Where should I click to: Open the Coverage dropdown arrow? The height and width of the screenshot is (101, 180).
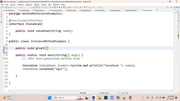pyautogui.click(x=62, y=7)
